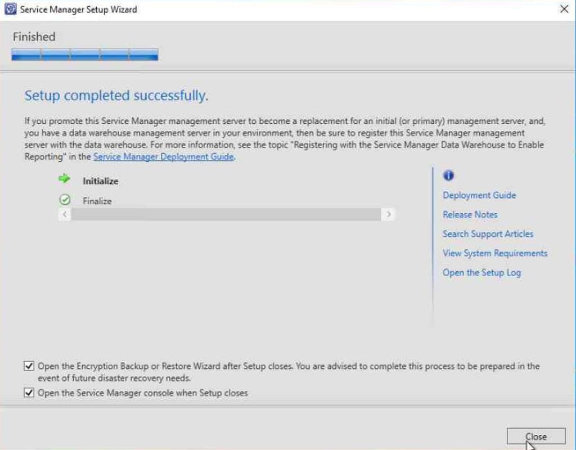Viewport: 576px width, 450px height.
Task: Click the Service Manager wizard title bar icon
Action: (10, 9)
